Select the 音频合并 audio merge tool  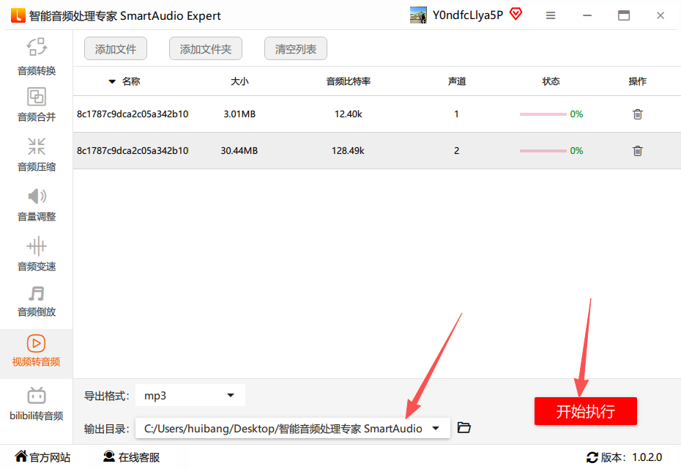37,104
